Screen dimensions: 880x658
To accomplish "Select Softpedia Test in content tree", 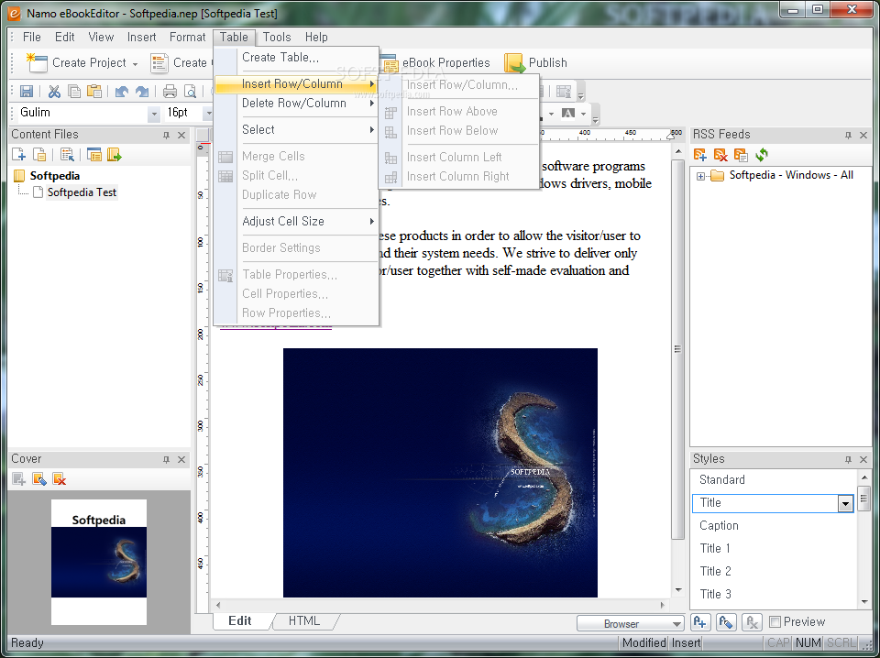I will click(x=82, y=192).
